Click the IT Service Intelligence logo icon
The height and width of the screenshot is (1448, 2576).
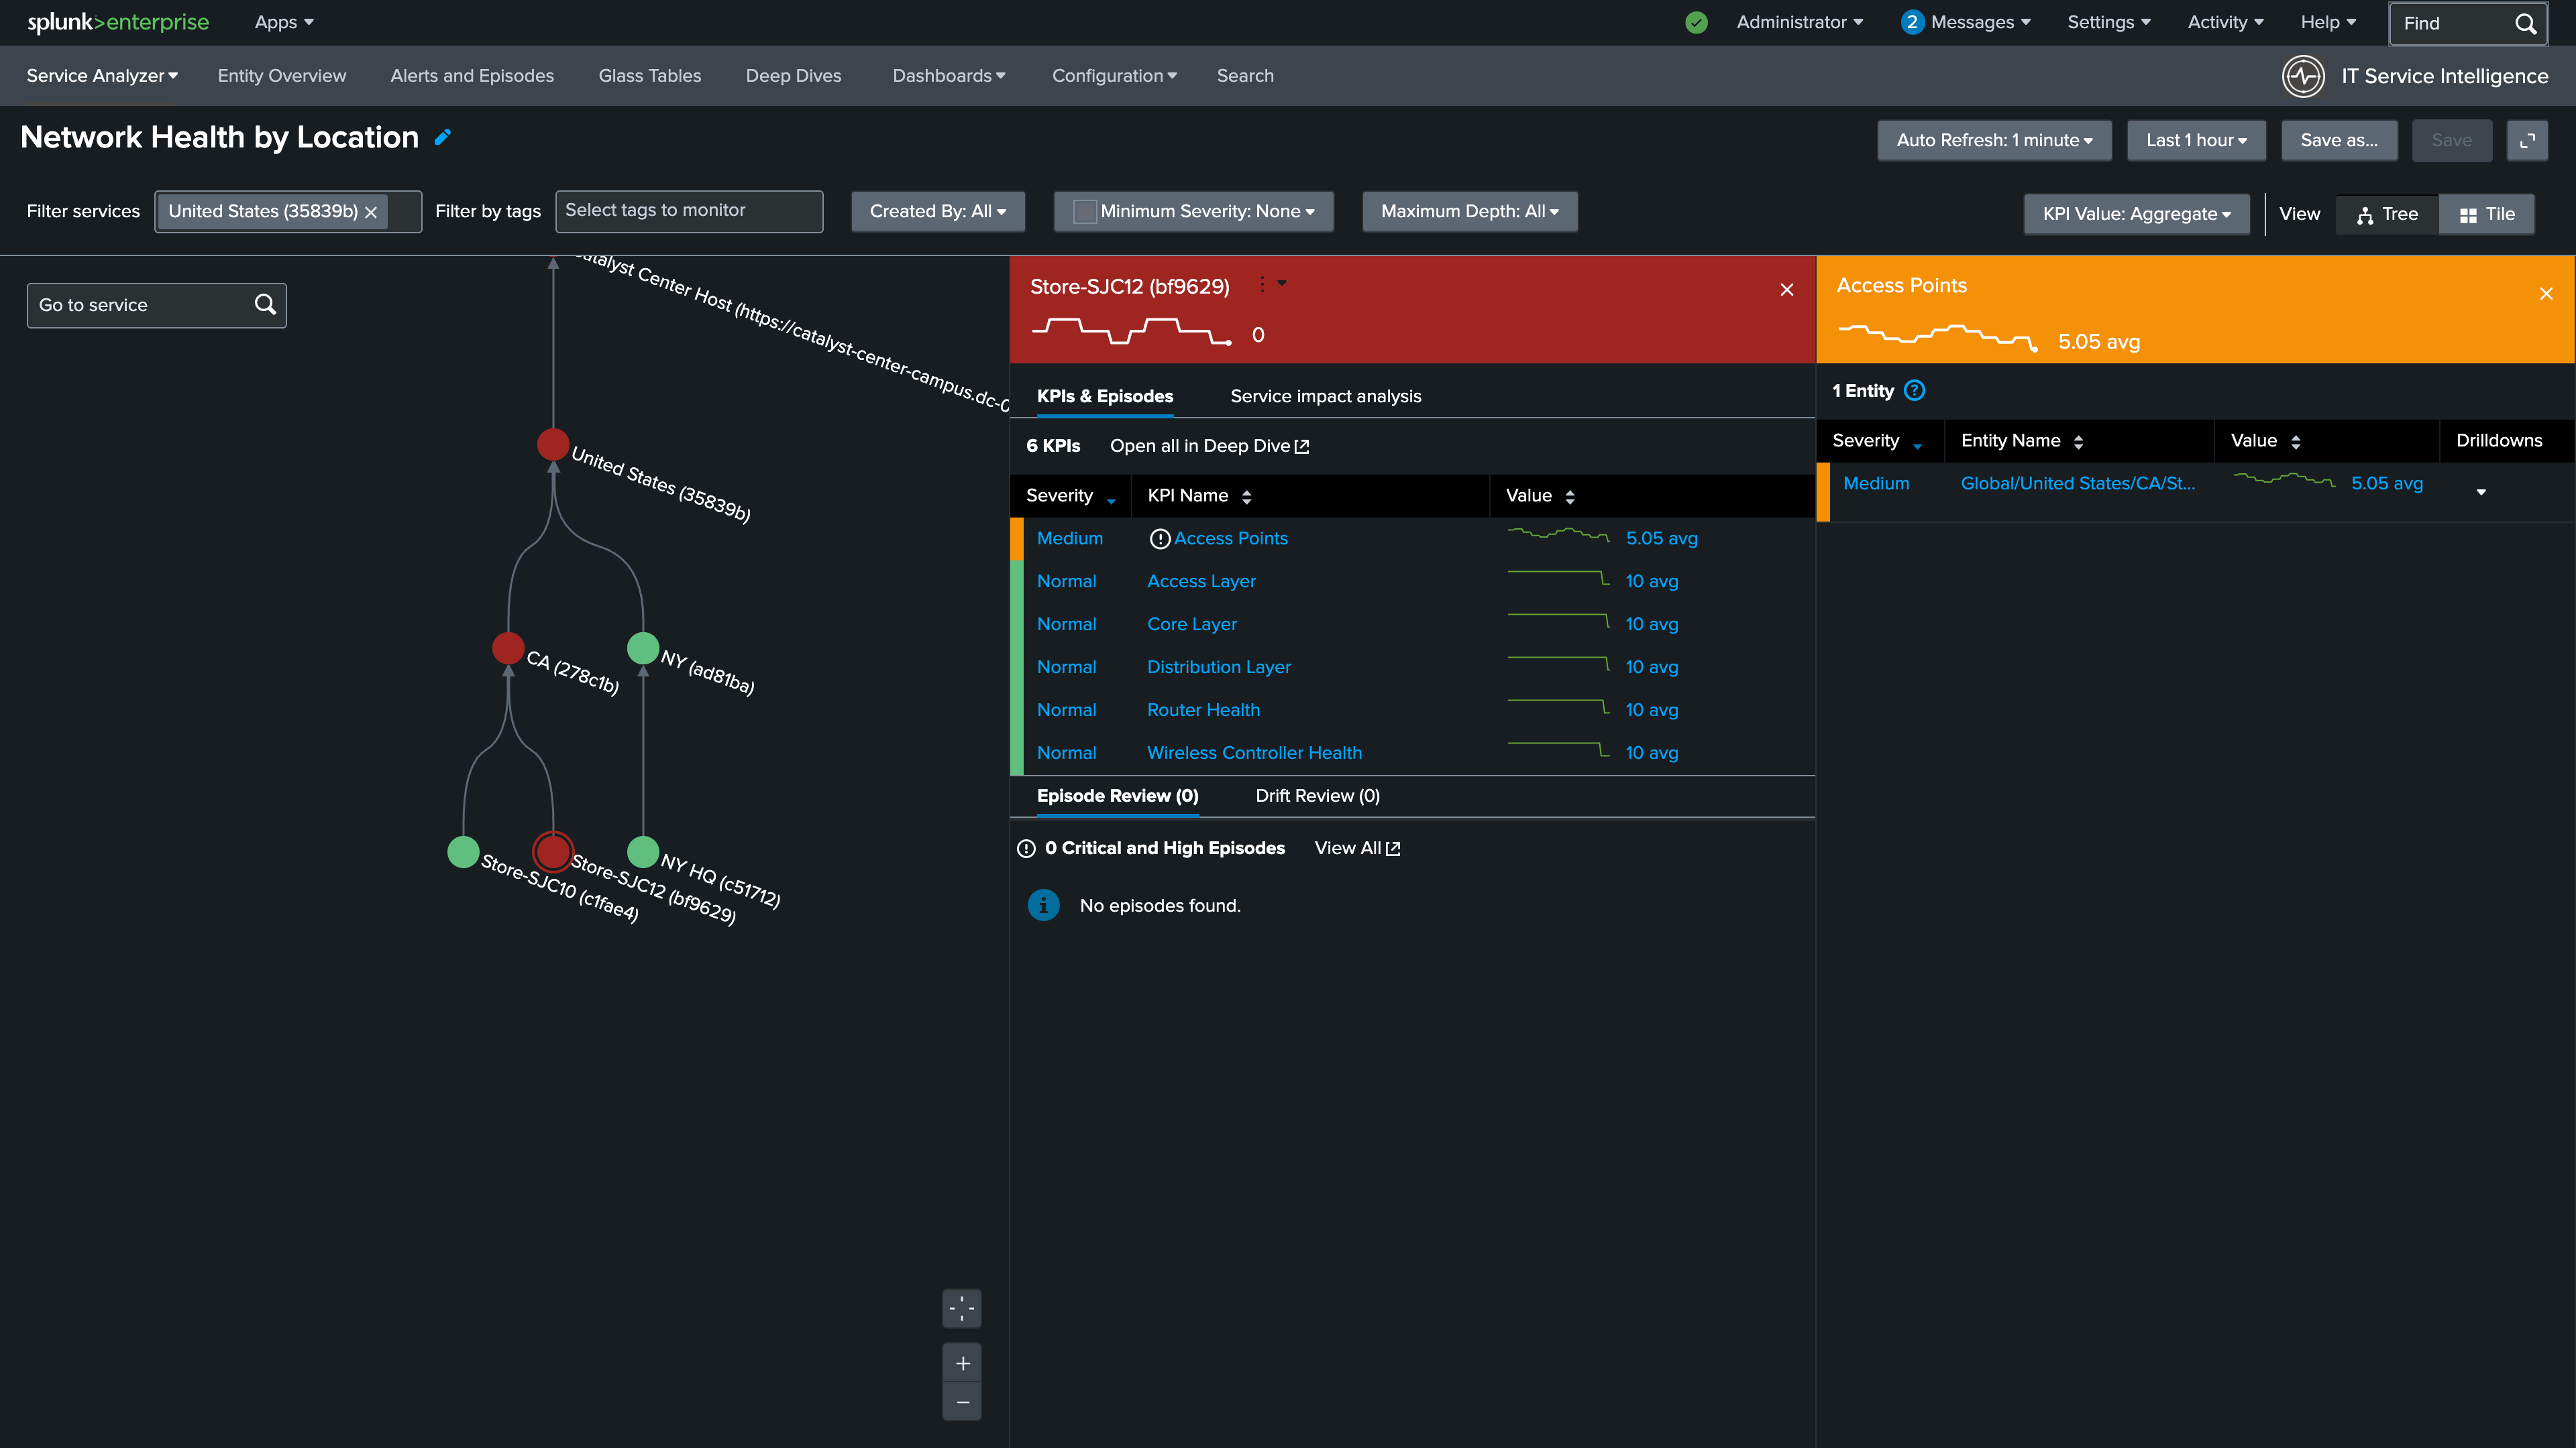2303,76
